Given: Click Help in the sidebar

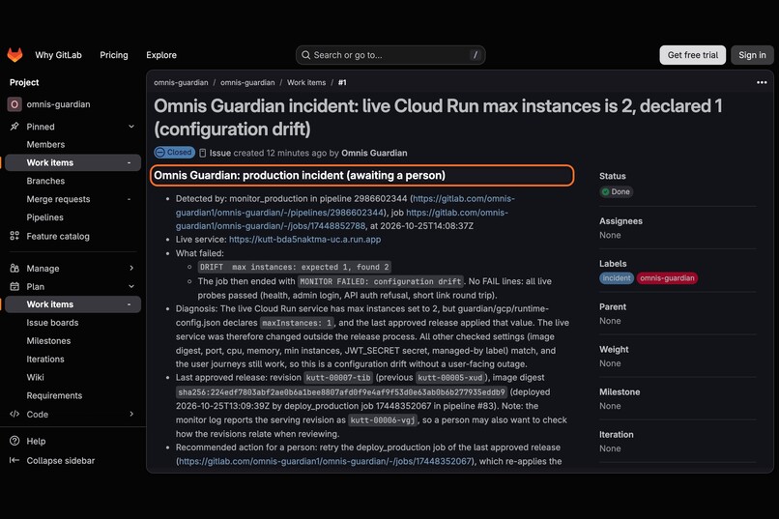Looking at the screenshot, I should [36, 441].
